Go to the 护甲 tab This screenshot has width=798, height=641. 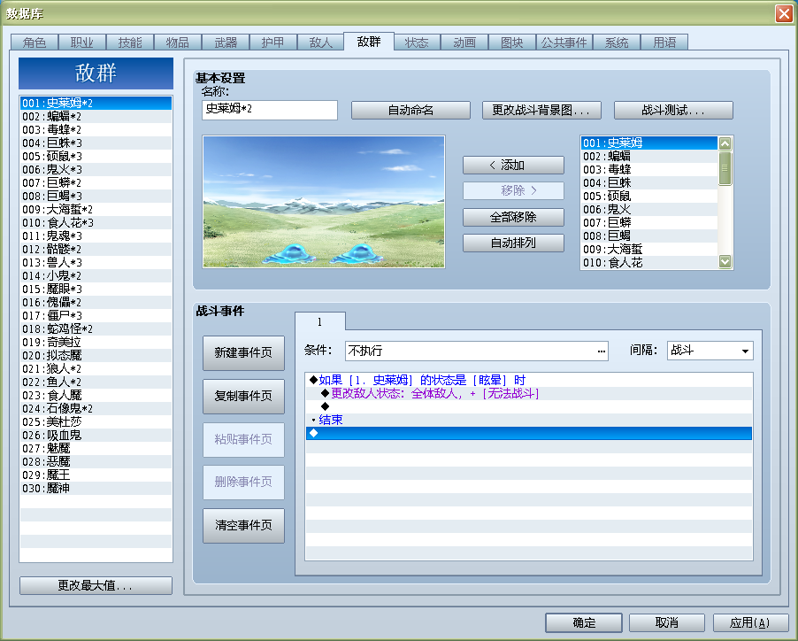pos(273,42)
